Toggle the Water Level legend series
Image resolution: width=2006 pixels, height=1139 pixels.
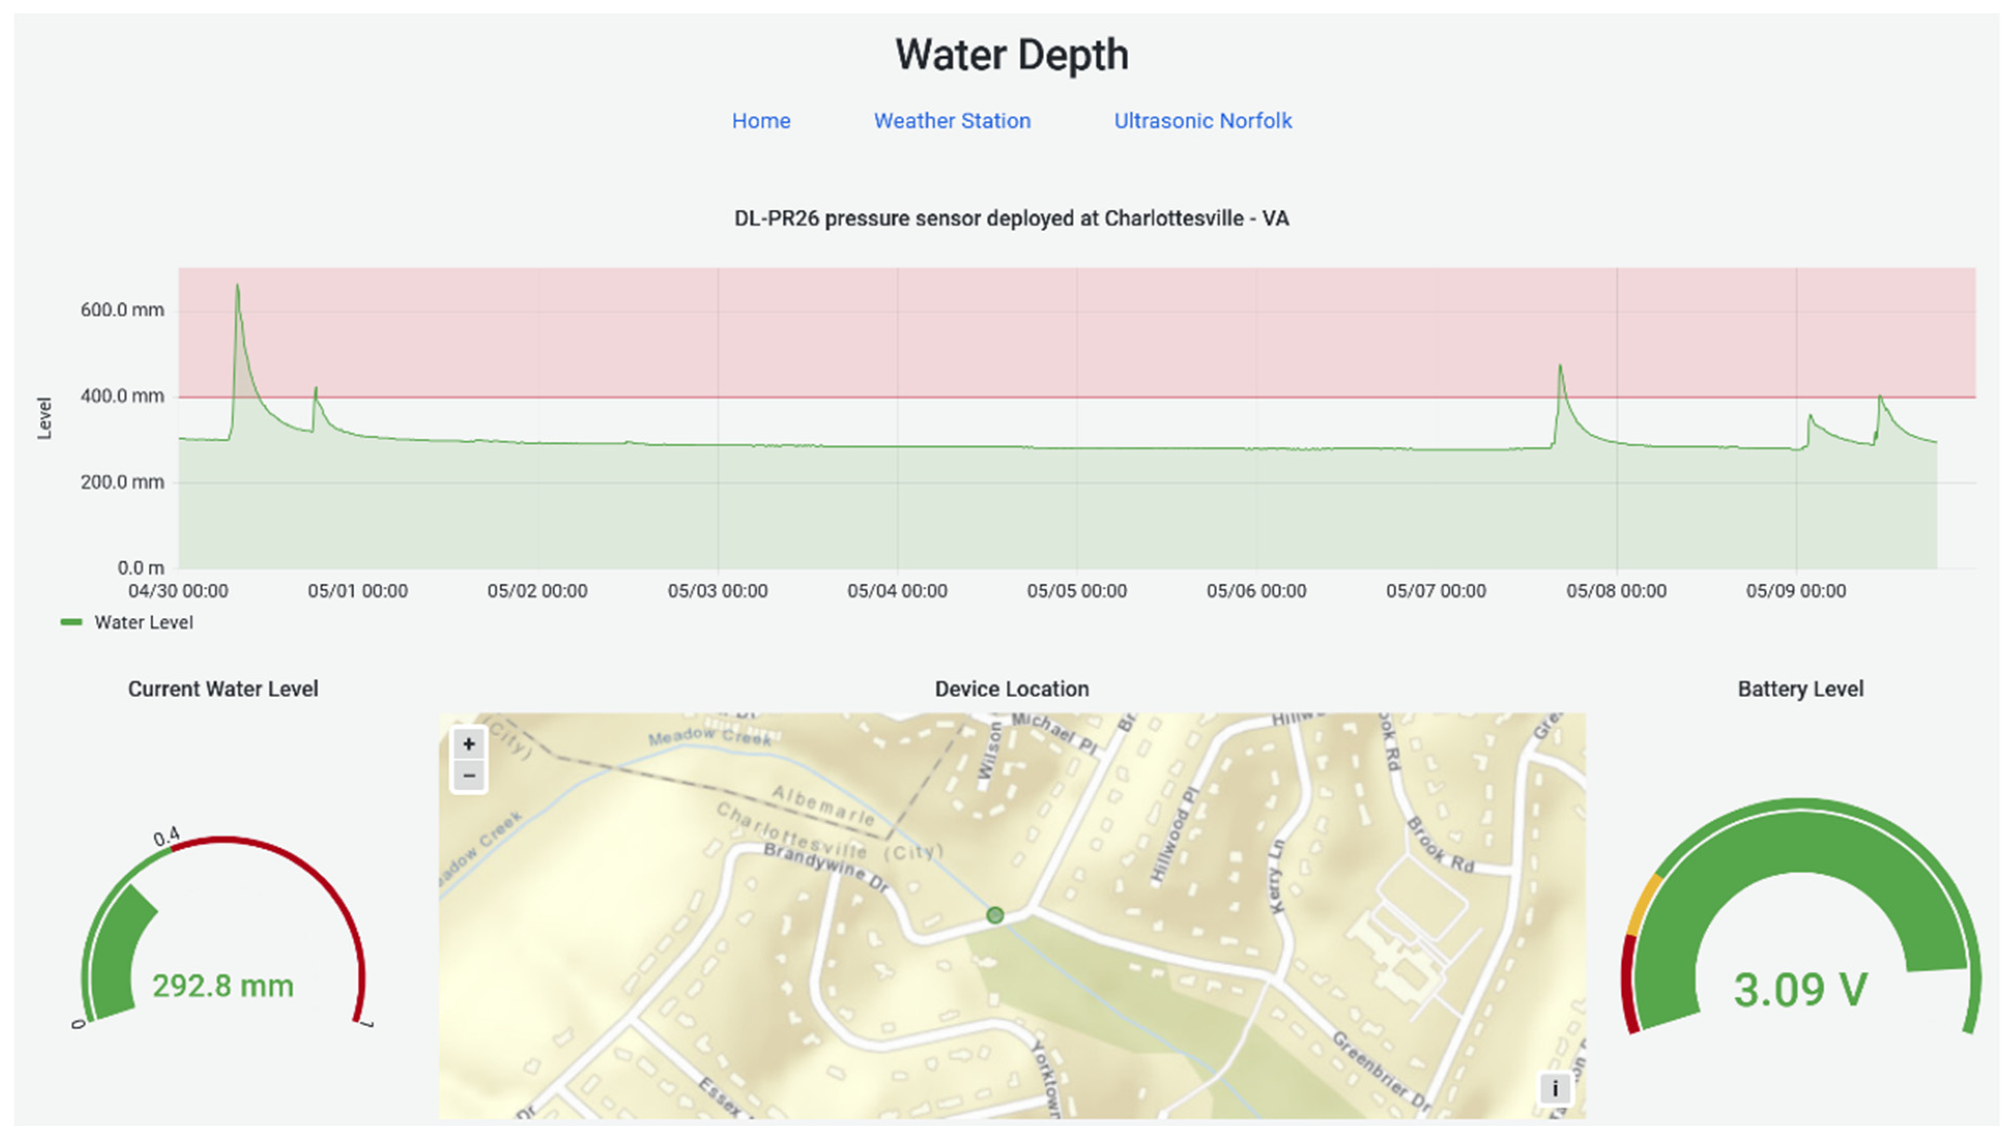point(143,623)
